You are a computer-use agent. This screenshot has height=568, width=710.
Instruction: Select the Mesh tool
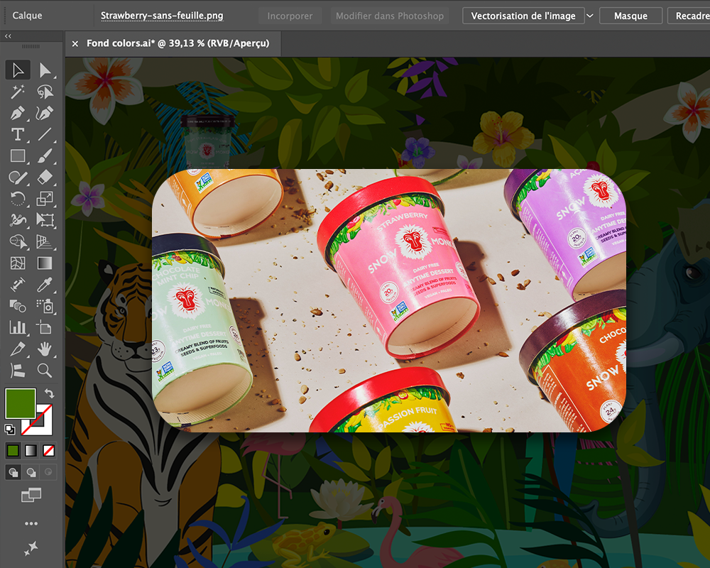pyautogui.click(x=18, y=263)
